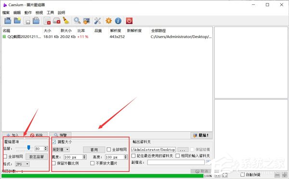
Task: Open the 工具 menu
Action: click(x=50, y=13)
